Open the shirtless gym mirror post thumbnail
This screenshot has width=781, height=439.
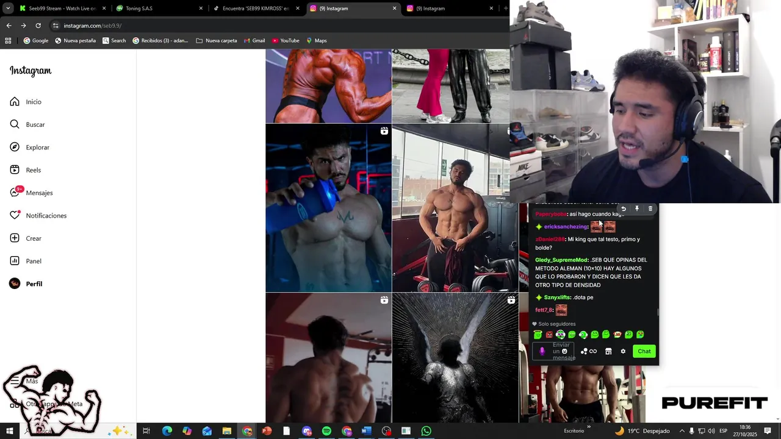455,209
